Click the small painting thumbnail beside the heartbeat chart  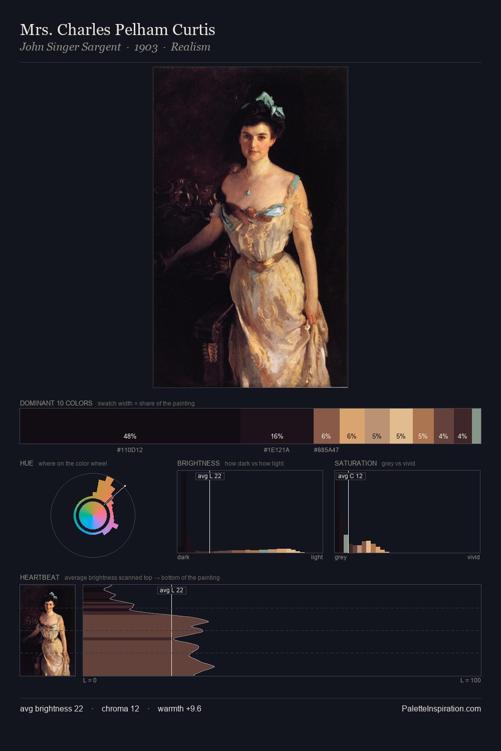coord(48,630)
